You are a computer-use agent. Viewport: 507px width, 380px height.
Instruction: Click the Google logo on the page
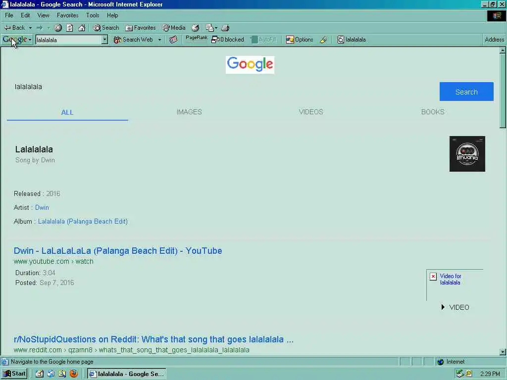[250, 65]
